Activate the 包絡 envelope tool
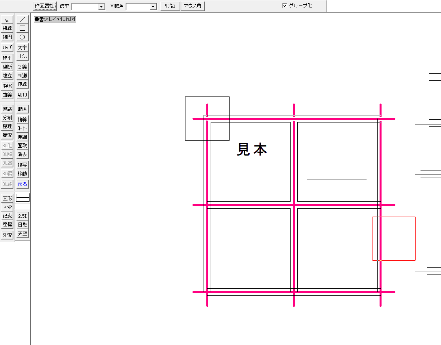Viewport: 441px width, 345px height. coord(7,109)
